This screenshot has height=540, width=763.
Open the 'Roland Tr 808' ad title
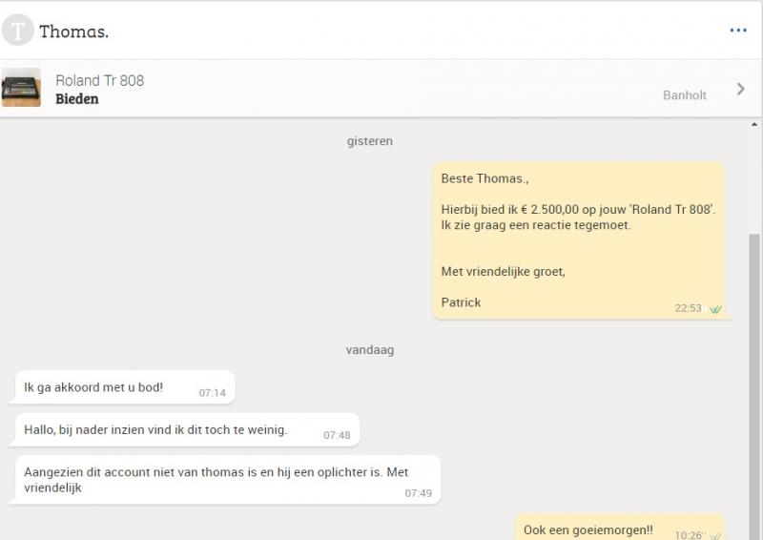click(x=100, y=80)
